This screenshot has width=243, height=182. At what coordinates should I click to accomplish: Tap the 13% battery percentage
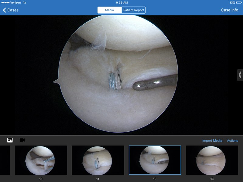point(232,3)
